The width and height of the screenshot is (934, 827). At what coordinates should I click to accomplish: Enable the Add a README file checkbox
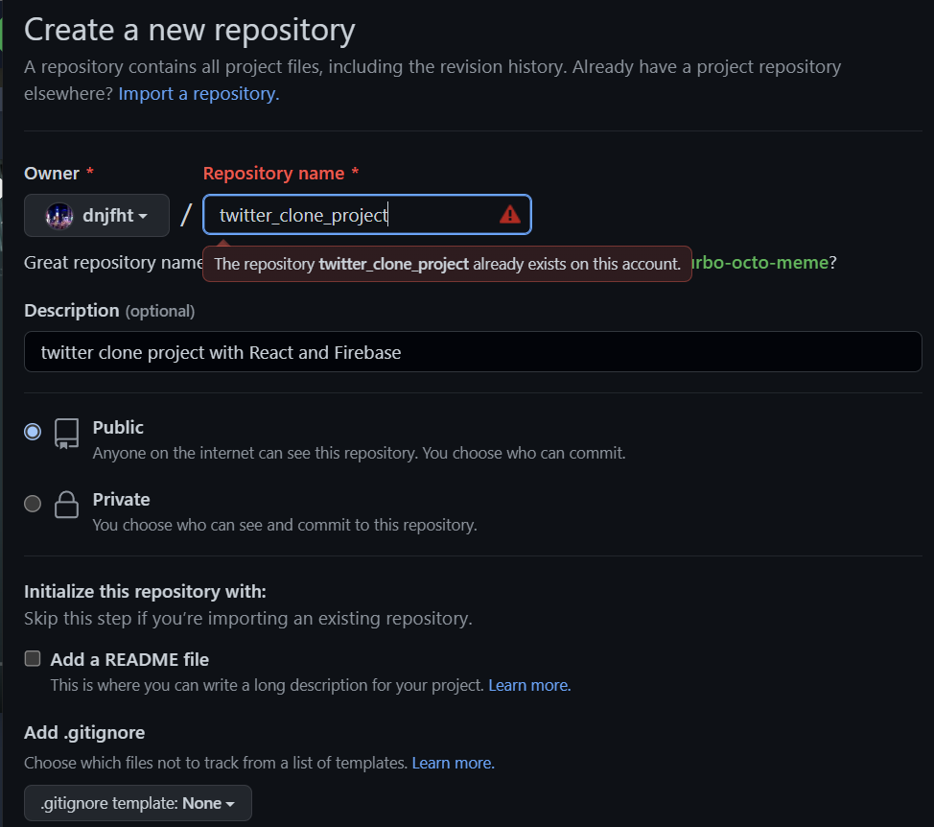pyautogui.click(x=33, y=658)
